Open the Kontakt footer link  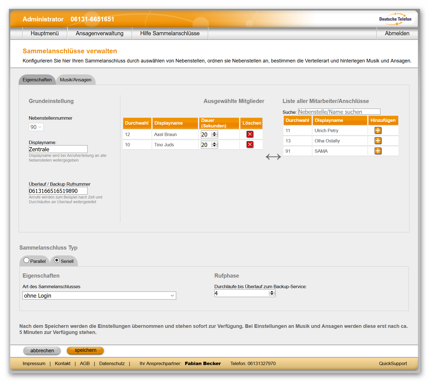(63, 363)
